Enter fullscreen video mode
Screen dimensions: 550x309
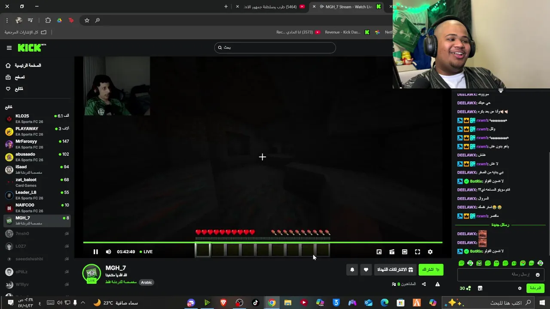point(417,252)
